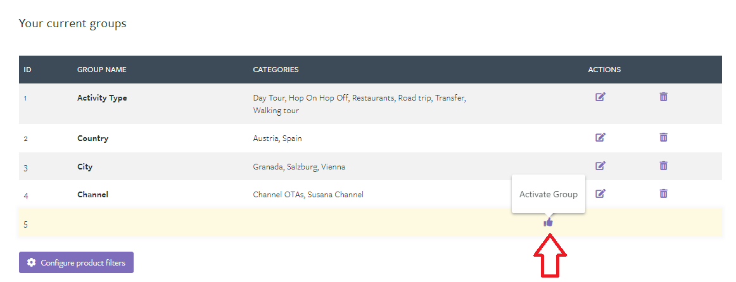Select the Channel group name
This screenshot has height=282, width=736.
pos(92,195)
